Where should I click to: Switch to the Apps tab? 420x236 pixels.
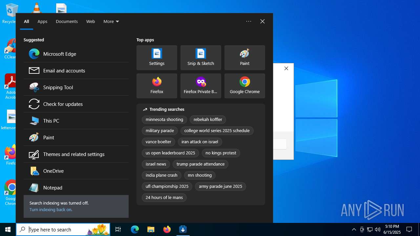tap(42, 22)
